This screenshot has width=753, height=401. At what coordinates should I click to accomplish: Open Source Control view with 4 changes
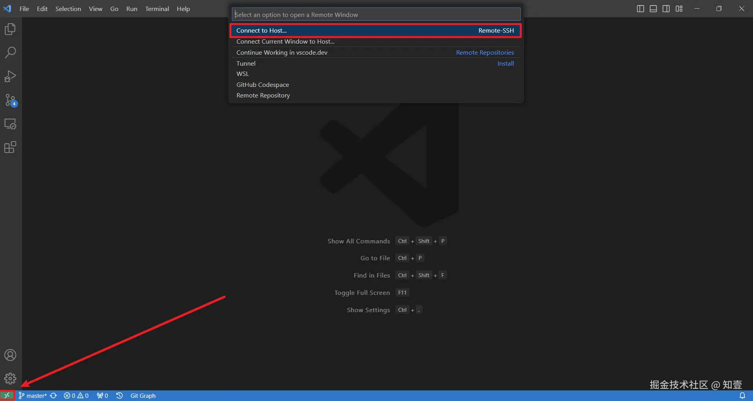[x=10, y=100]
